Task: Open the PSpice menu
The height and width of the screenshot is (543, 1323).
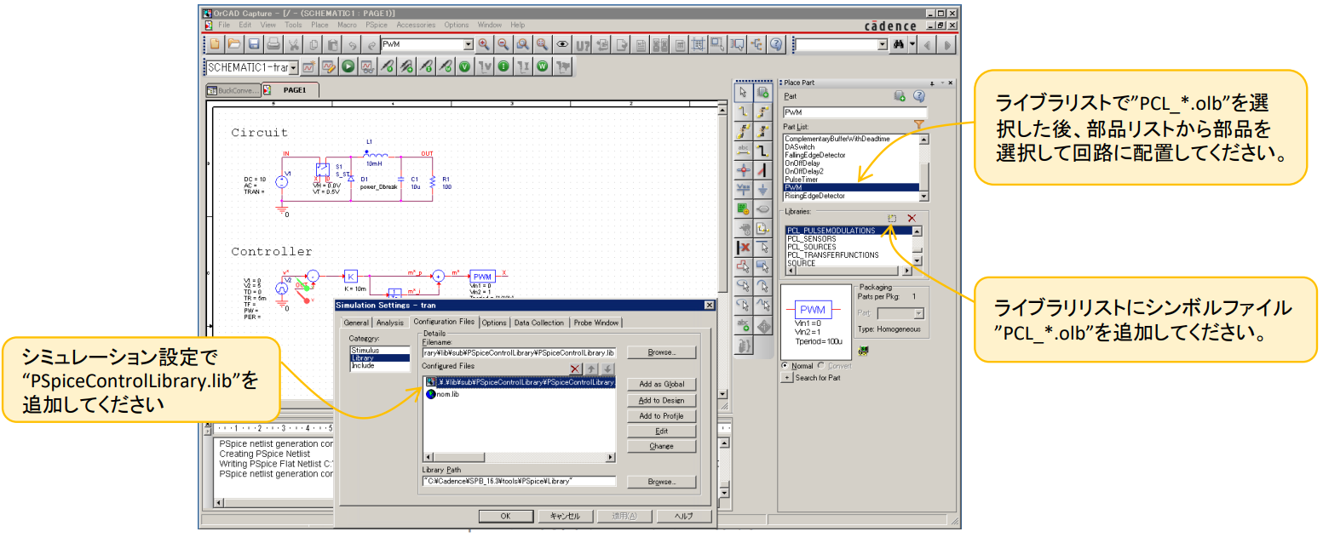Action: tap(377, 25)
